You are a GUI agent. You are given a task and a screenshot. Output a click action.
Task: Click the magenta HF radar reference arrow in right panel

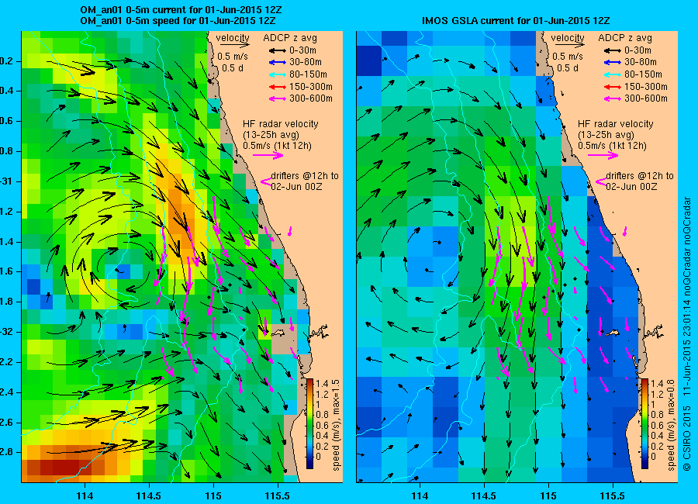tap(603, 155)
